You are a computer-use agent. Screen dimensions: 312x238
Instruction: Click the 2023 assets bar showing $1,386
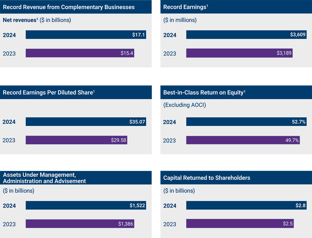[80, 224]
